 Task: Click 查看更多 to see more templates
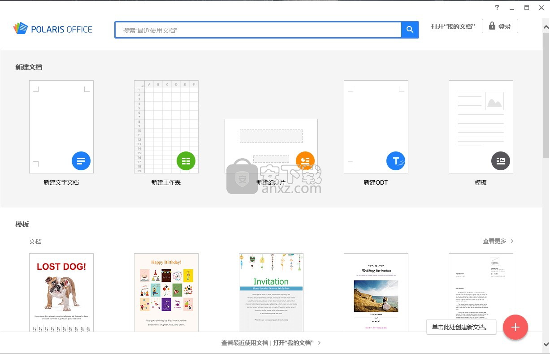pos(494,241)
